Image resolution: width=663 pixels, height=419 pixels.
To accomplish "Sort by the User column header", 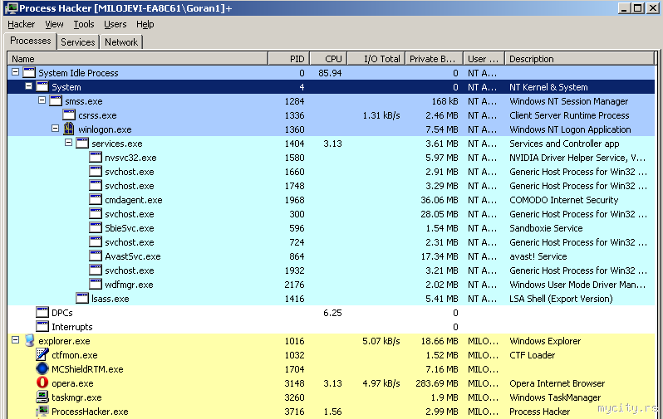I will (484, 59).
